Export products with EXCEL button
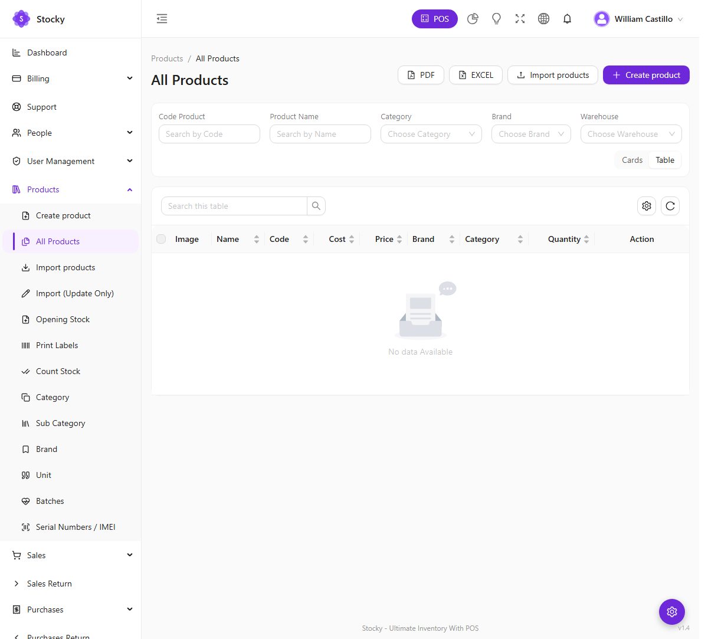The height and width of the screenshot is (639, 708). click(476, 75)
